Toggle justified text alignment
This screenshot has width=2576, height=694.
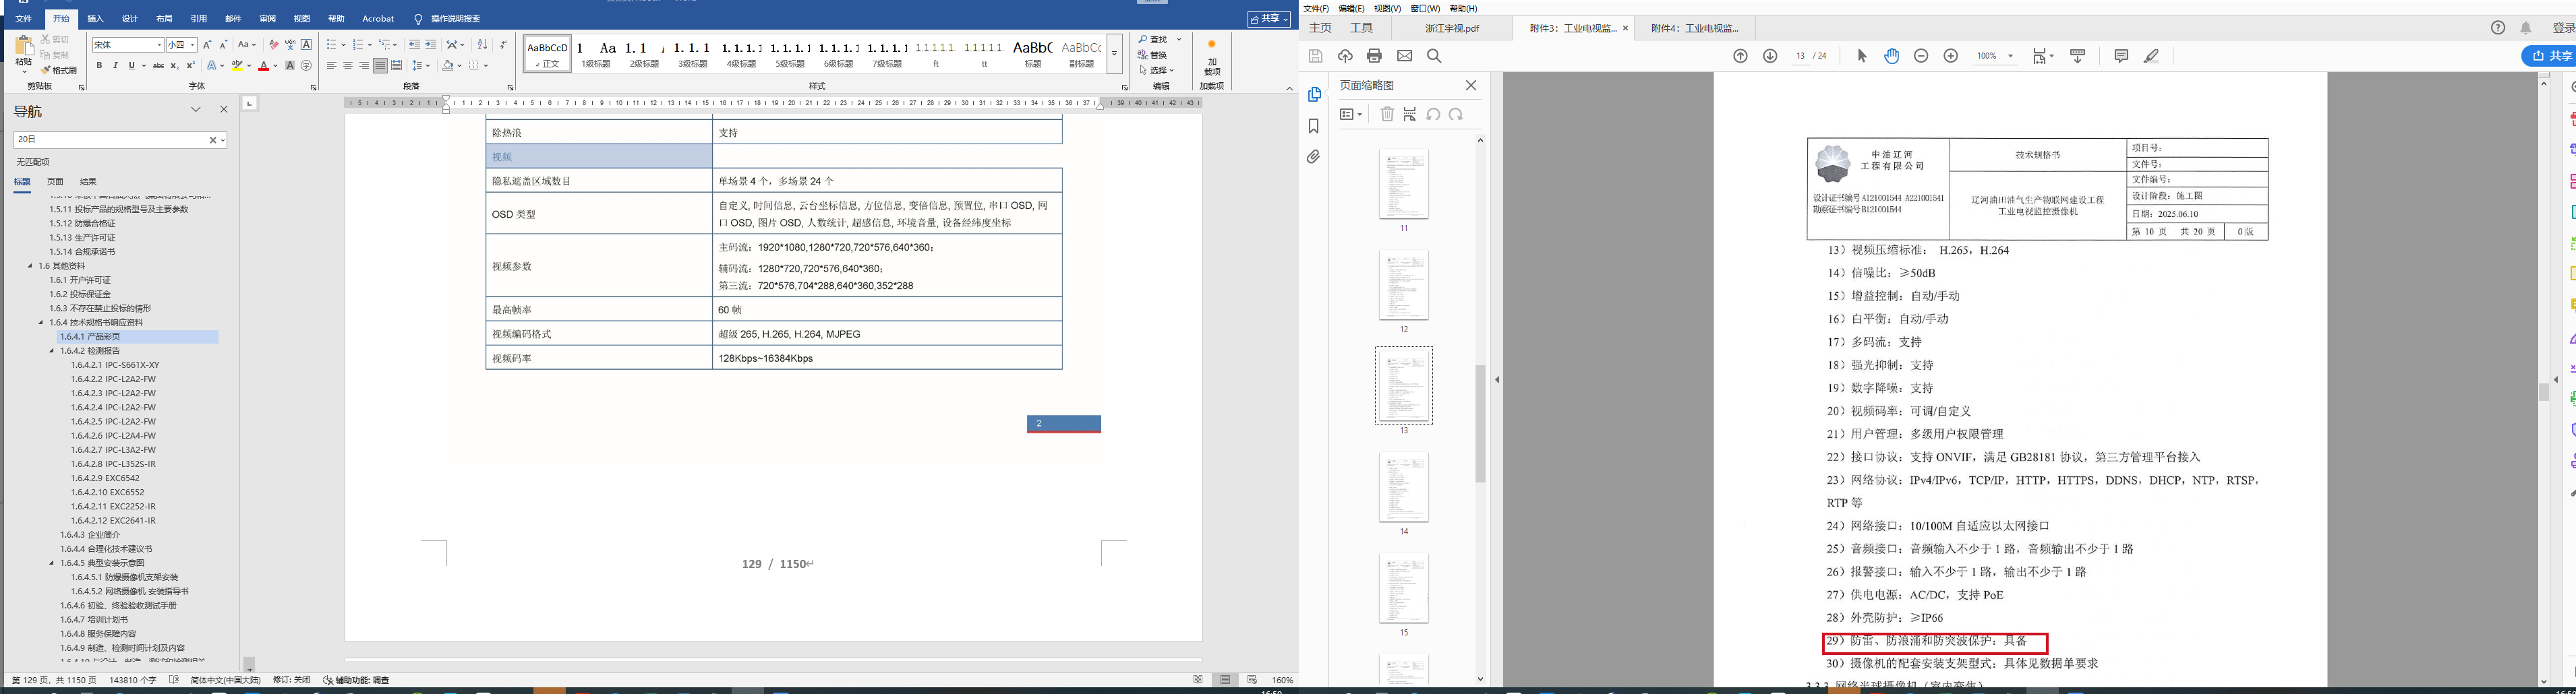point(380,66)
